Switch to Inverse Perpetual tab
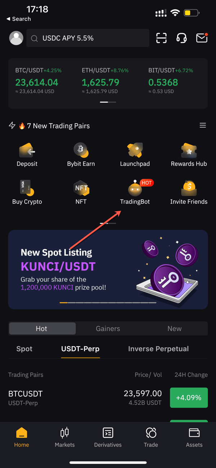Viewport: 216px width, 468px height. (x=158, y=349)
